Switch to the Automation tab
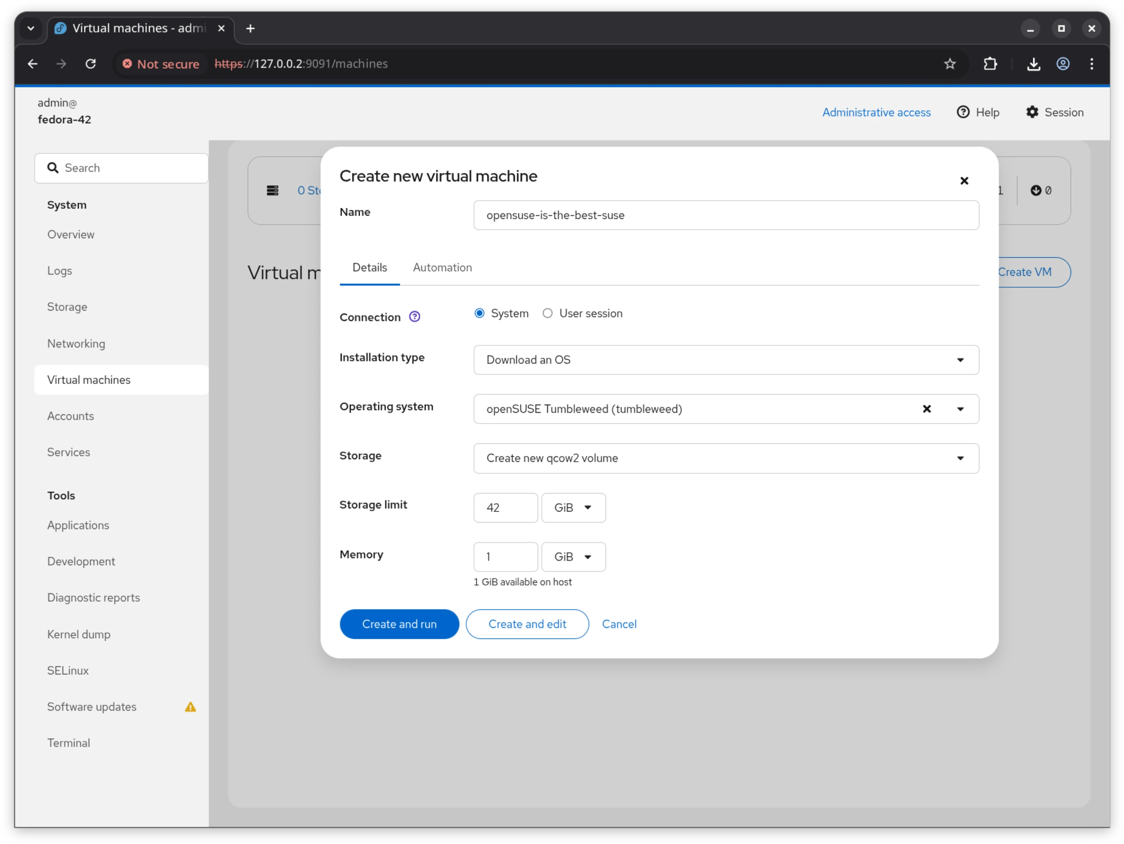 (442, 267)
